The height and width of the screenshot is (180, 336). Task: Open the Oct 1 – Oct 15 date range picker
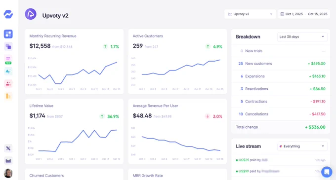(x=304, y=14)
